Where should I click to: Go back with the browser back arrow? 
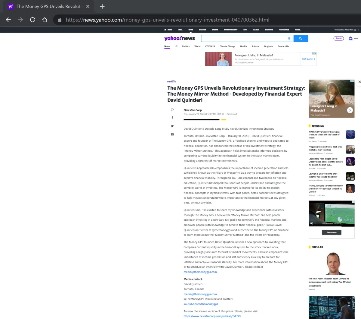[x=8, y=20]
